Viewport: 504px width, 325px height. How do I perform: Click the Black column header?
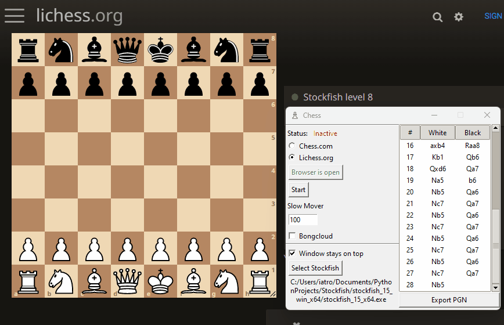(x=473, y=133)
